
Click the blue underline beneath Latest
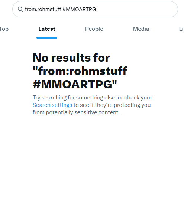47,38
